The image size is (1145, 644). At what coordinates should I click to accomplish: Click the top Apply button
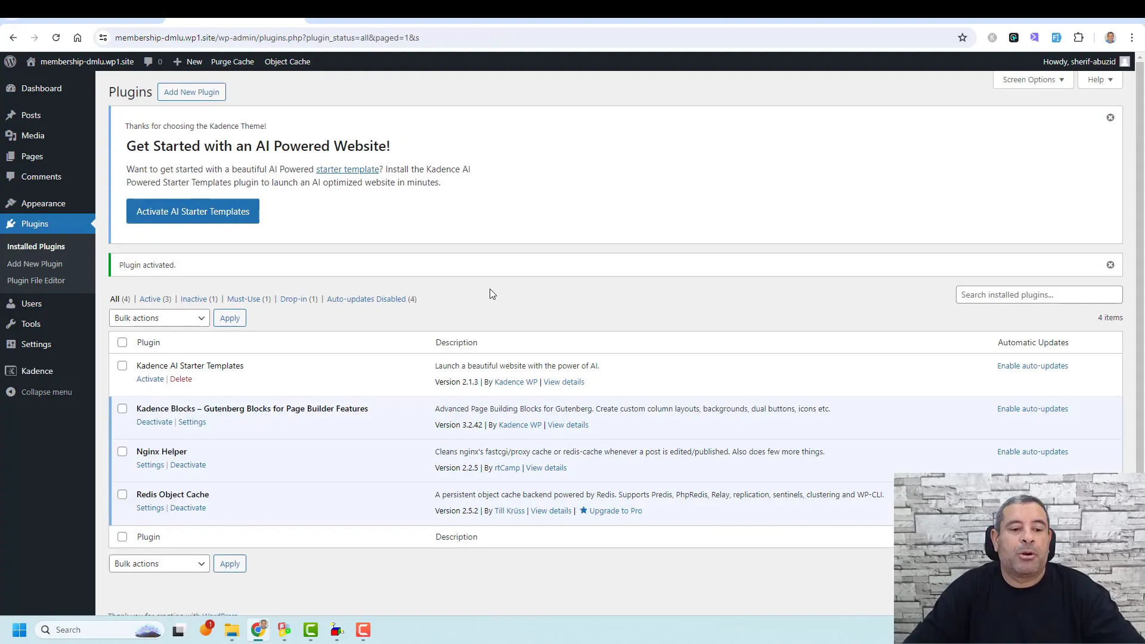point(230,318)
